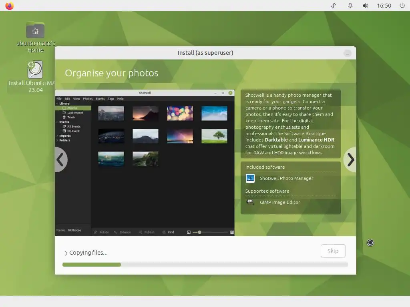Go to the previous slideshow slide

pos(61,159)
